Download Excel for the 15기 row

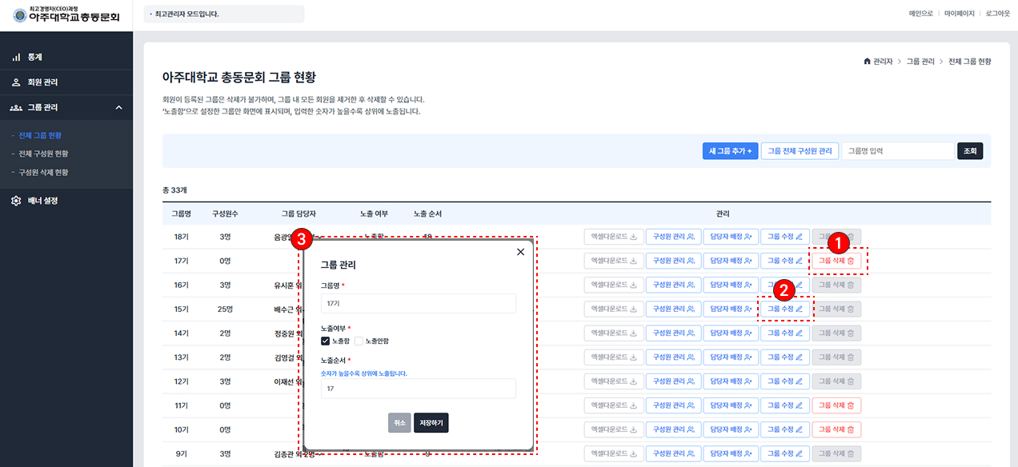point(614,309)
